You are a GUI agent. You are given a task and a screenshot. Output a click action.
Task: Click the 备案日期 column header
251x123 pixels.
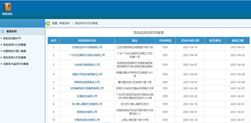[x=237, y=40]
